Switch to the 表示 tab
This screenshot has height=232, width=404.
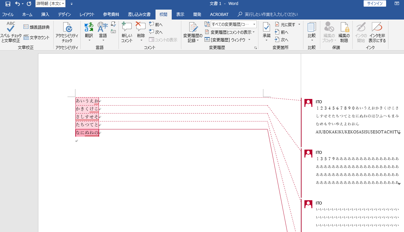coord(180,15)
